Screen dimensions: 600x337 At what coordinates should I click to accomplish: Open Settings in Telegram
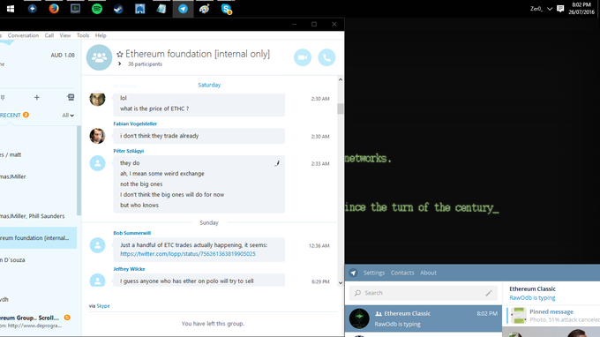(374, 273)
